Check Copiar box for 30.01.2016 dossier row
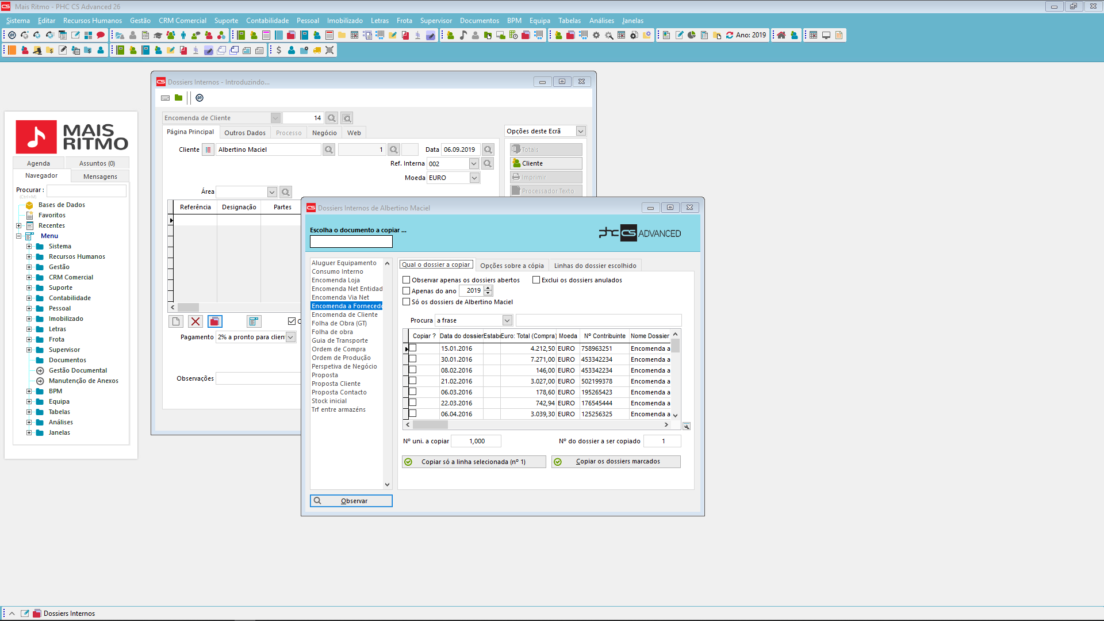 (x=413, y=359)
